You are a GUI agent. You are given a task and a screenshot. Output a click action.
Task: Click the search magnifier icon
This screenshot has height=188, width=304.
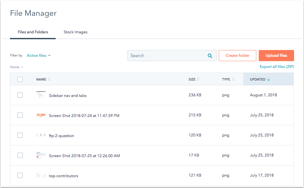[x=210, y=56]
